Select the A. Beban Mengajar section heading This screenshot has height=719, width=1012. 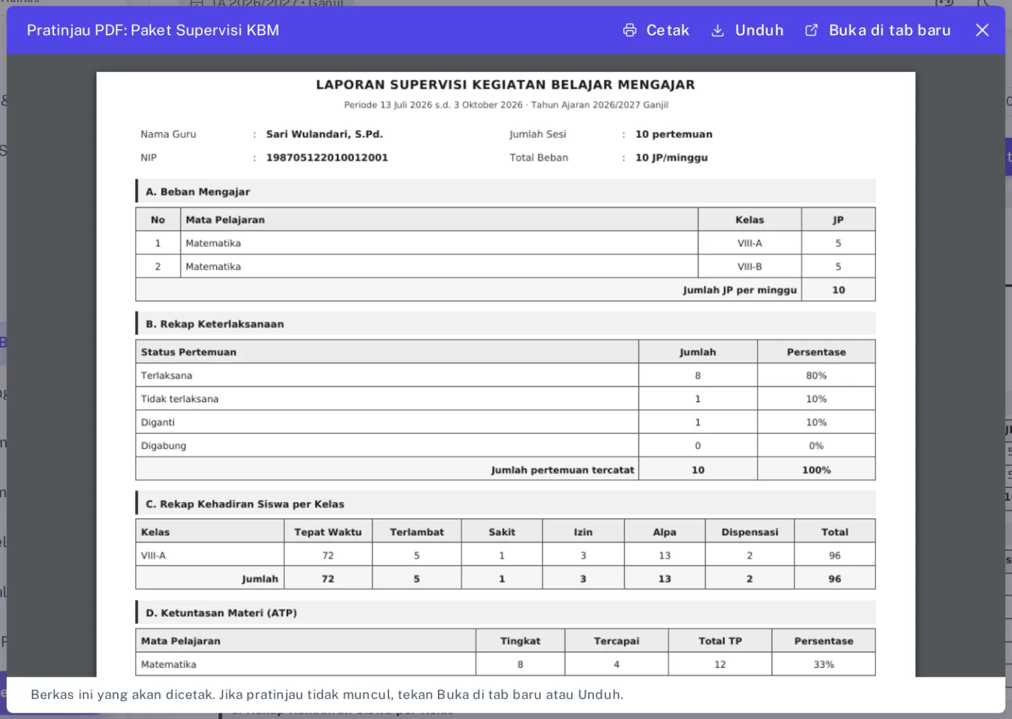(x=198, y=192)
